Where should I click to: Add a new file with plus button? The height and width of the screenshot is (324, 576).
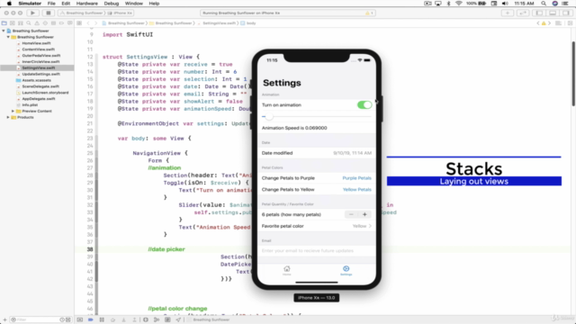coord(4,319)
